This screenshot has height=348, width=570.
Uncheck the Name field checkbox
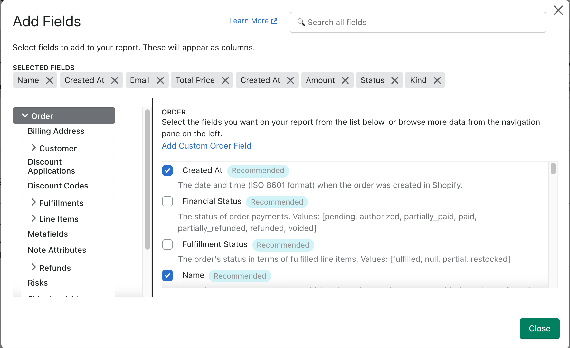click(x=167, y=275)
